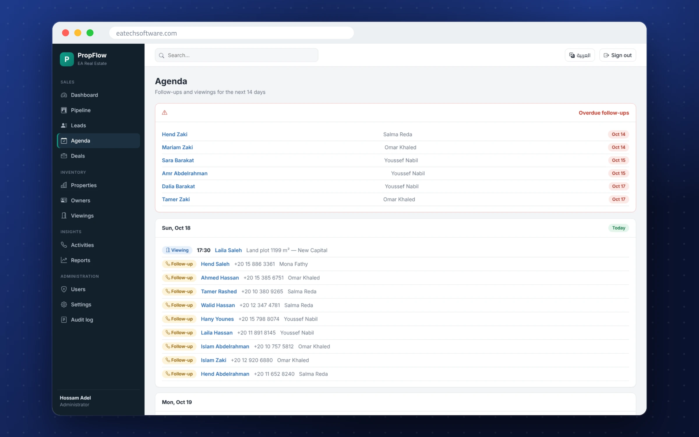
Task: Go to the Leads section
Action: [98, 125]
